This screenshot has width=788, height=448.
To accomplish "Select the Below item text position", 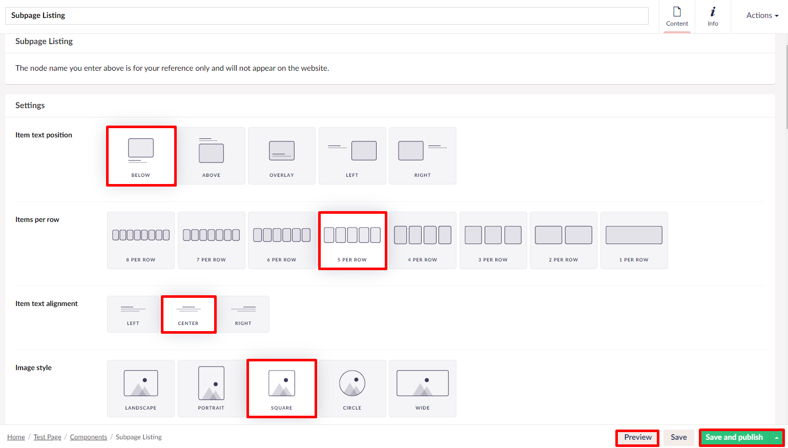I will click(x=141, y=156).
